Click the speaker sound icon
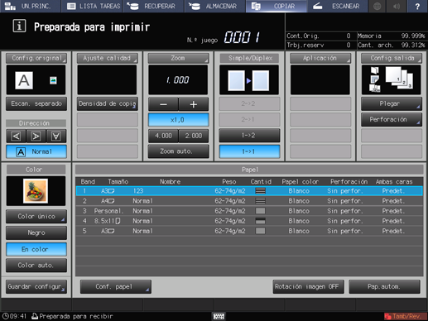This screenshot has height=321, width=428. tap(397, 6)
